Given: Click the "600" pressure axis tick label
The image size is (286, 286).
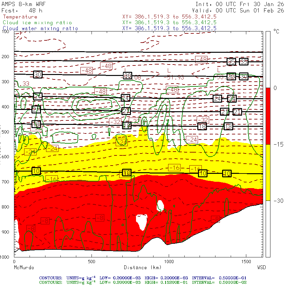Looking at the screenshot, I should click(x=5, y=157).
